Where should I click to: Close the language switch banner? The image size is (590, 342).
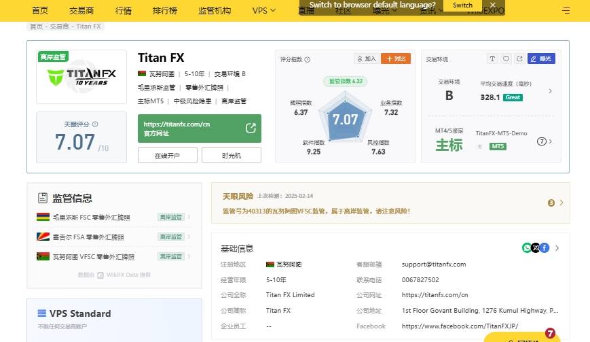(x=492, y=5)
